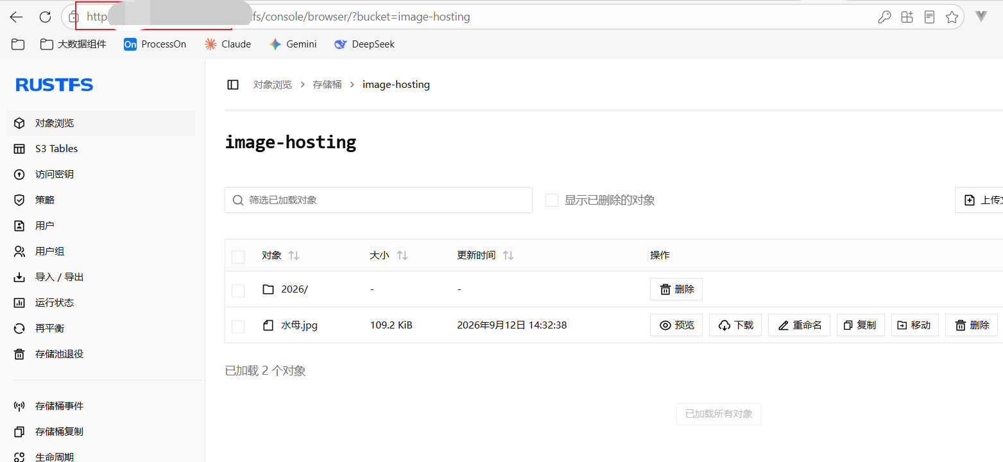Open 访问密钥 in the sidebar
1003x462 pixels.
click(x=101, y=175)
